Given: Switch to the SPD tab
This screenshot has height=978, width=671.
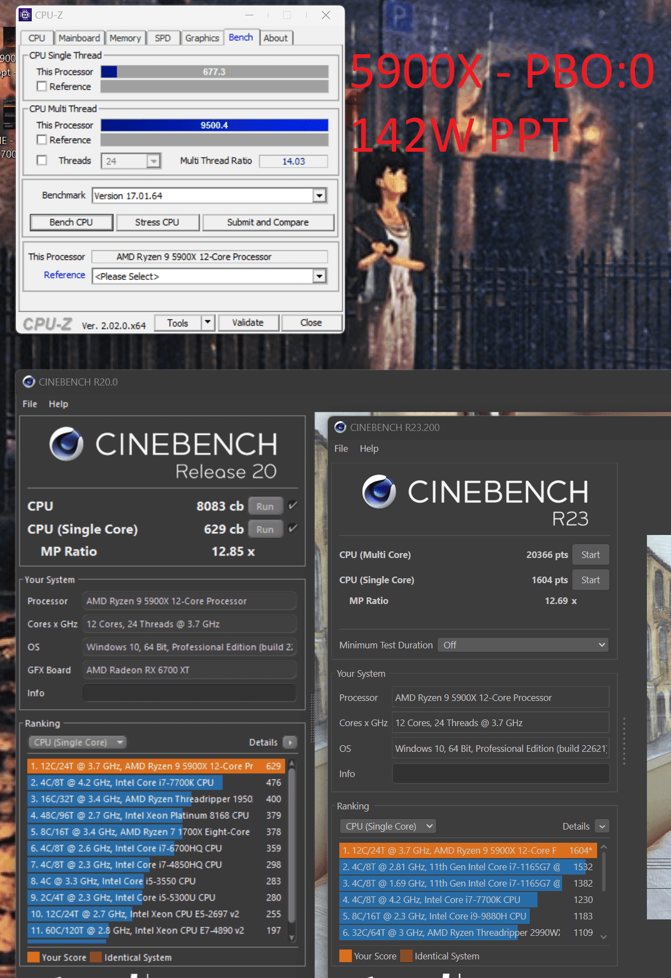Looking at the screenshot, I should click(x=163, y=38).
